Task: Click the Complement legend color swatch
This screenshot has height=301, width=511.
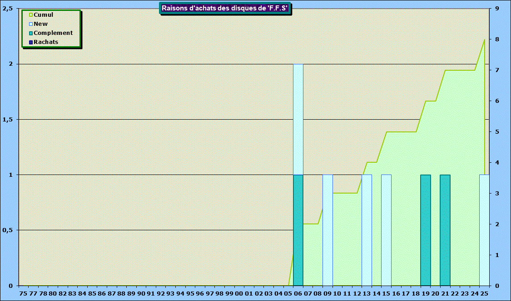Action: pos(31,33)
